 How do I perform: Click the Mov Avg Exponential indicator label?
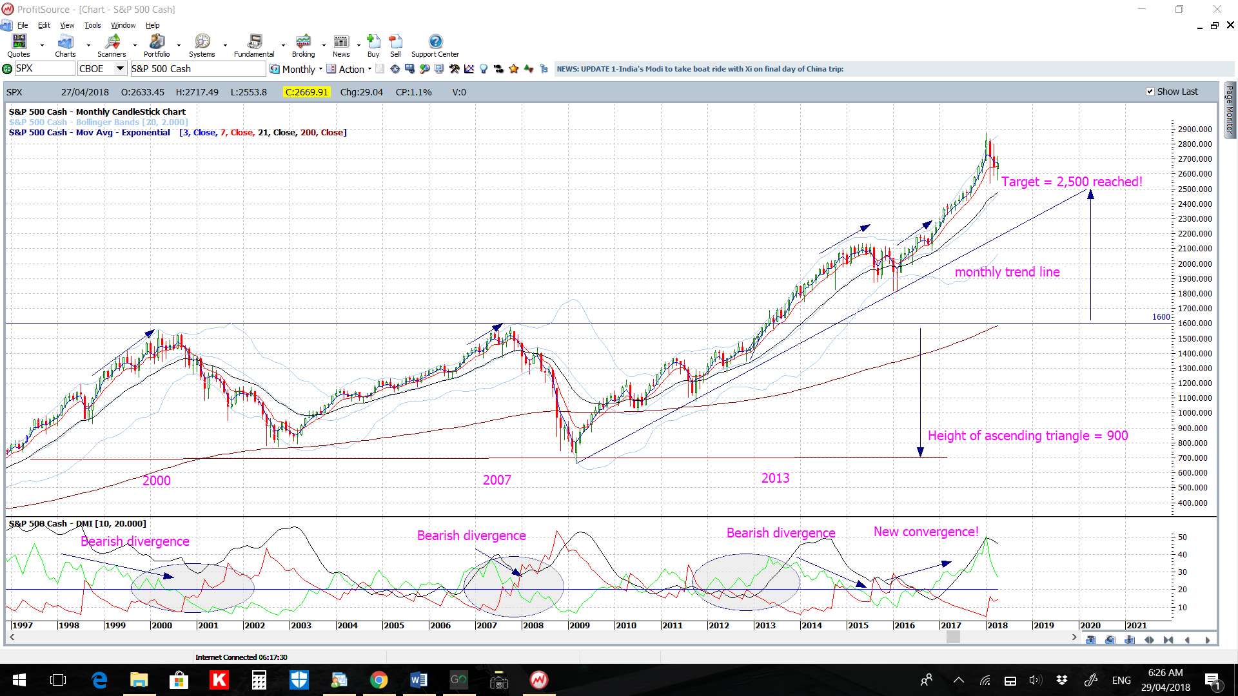pyautogui.click(x=178, y=132)
